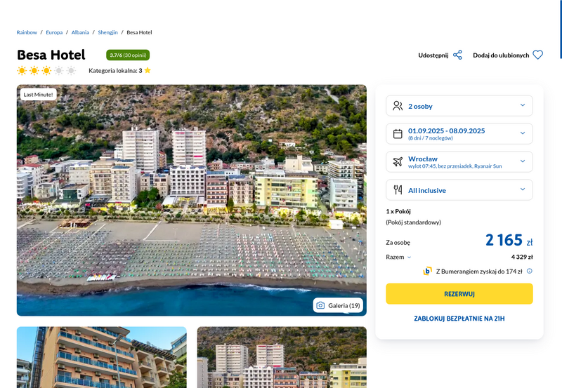Open the Albania breadcrumb link
Screen dimensions: 562x388
[80, 32]
